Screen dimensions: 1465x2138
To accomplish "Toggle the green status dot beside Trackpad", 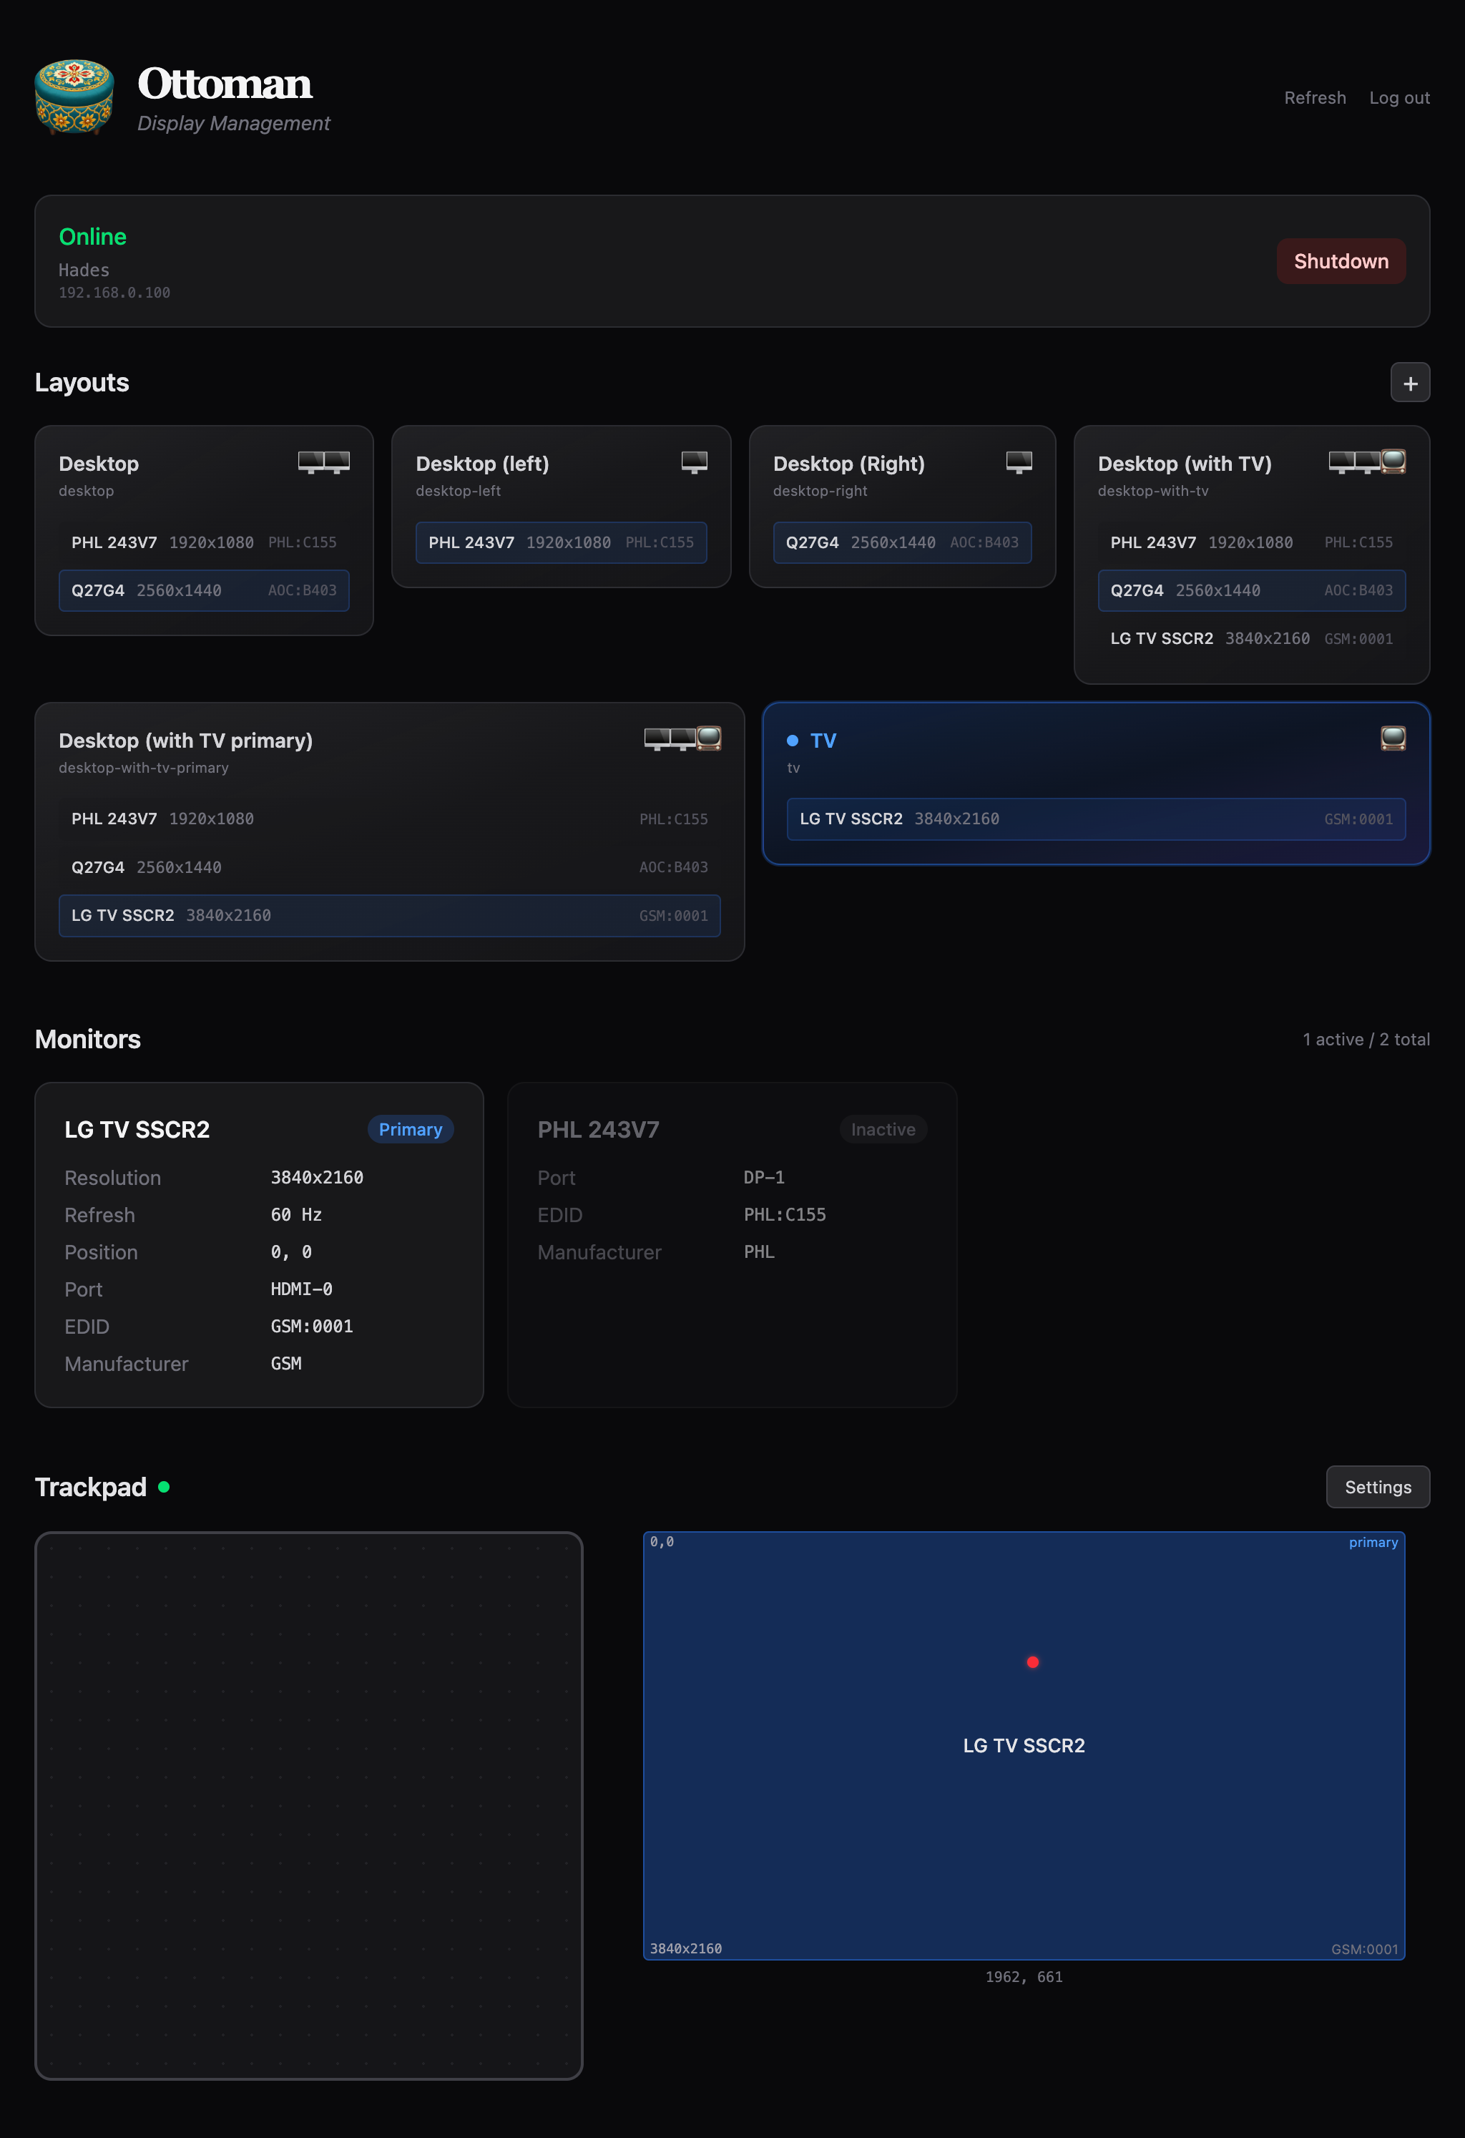I will 165,1485.
